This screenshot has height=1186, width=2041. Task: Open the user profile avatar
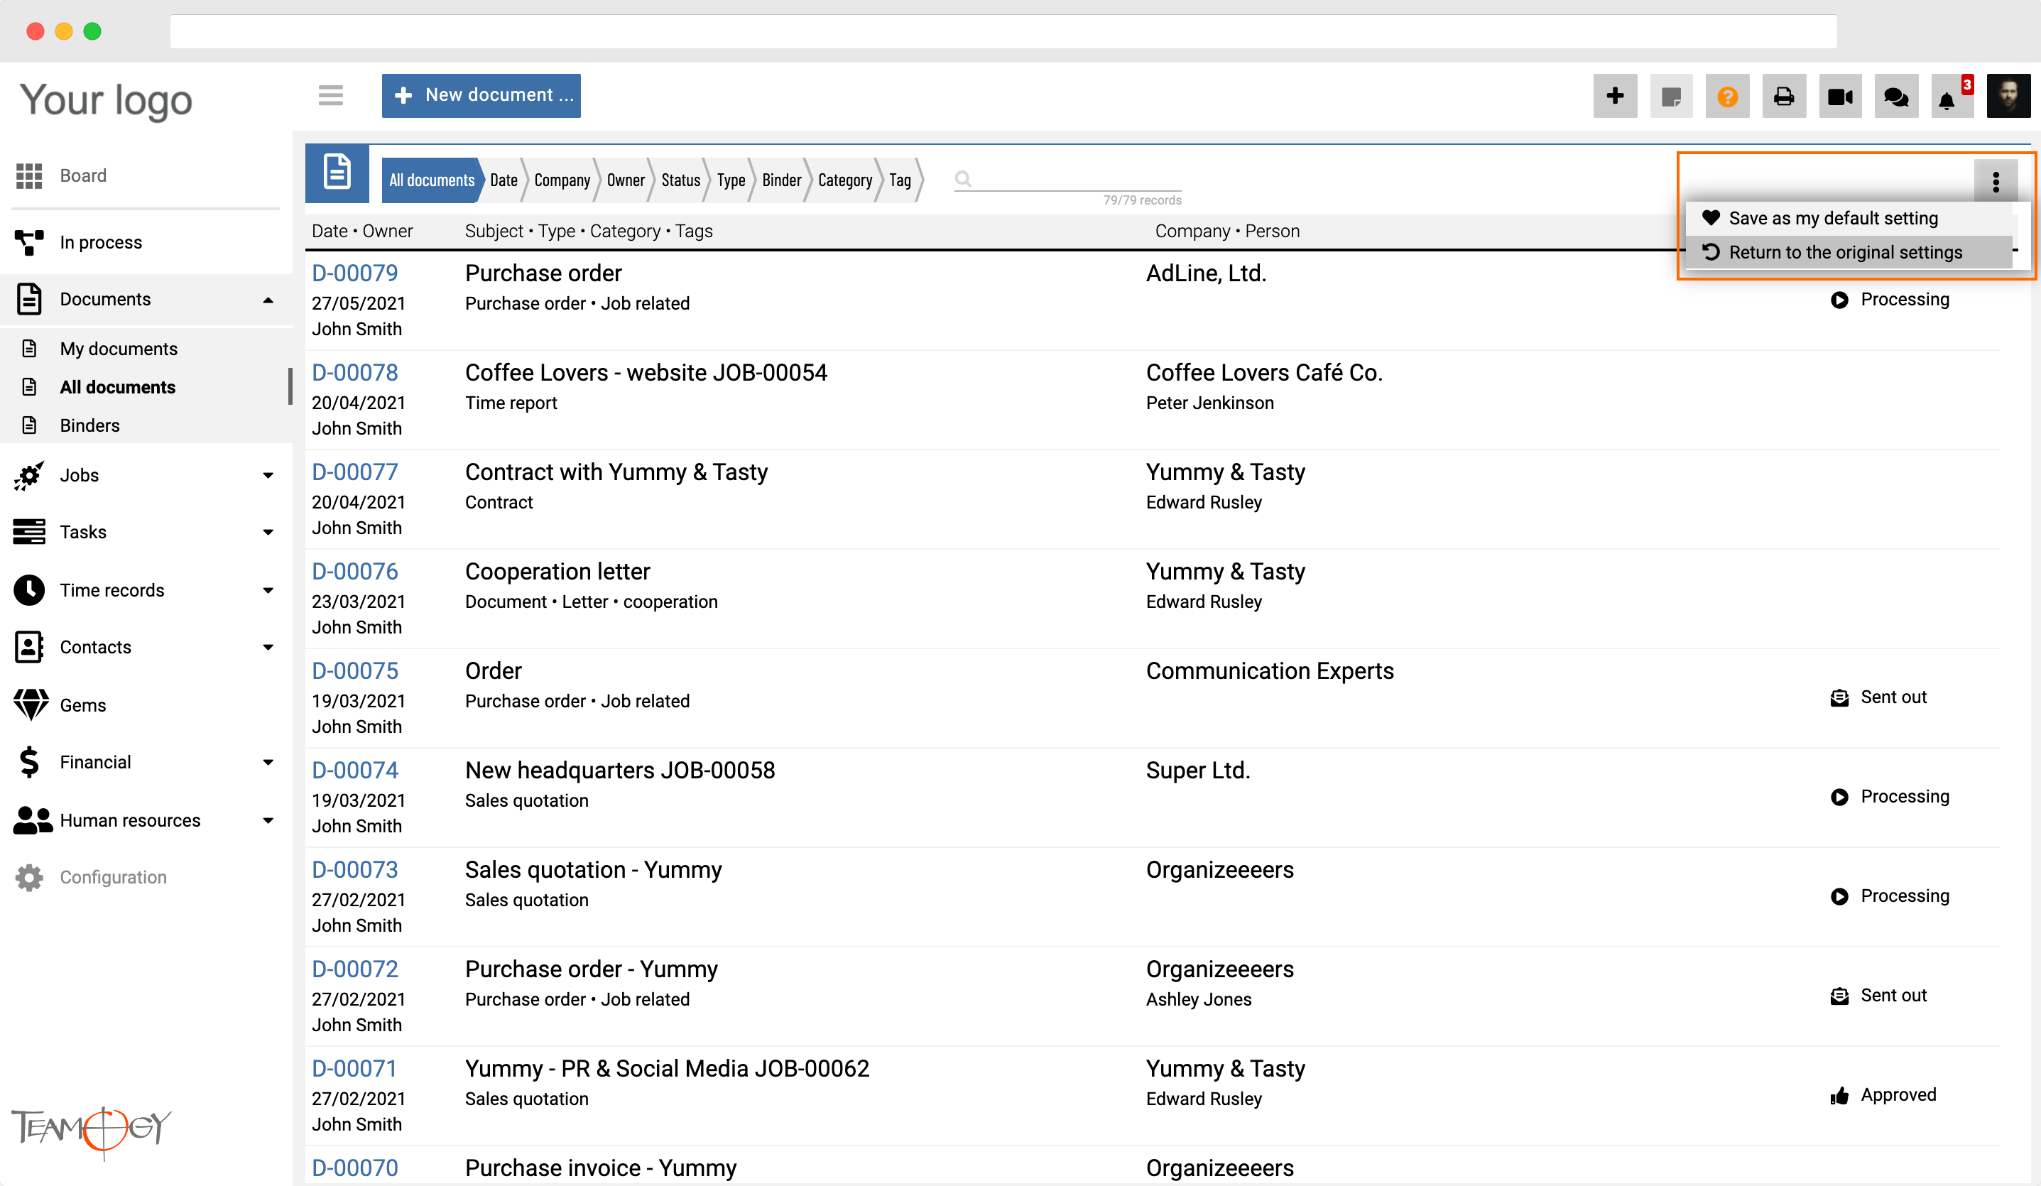tap(2008, 97)
